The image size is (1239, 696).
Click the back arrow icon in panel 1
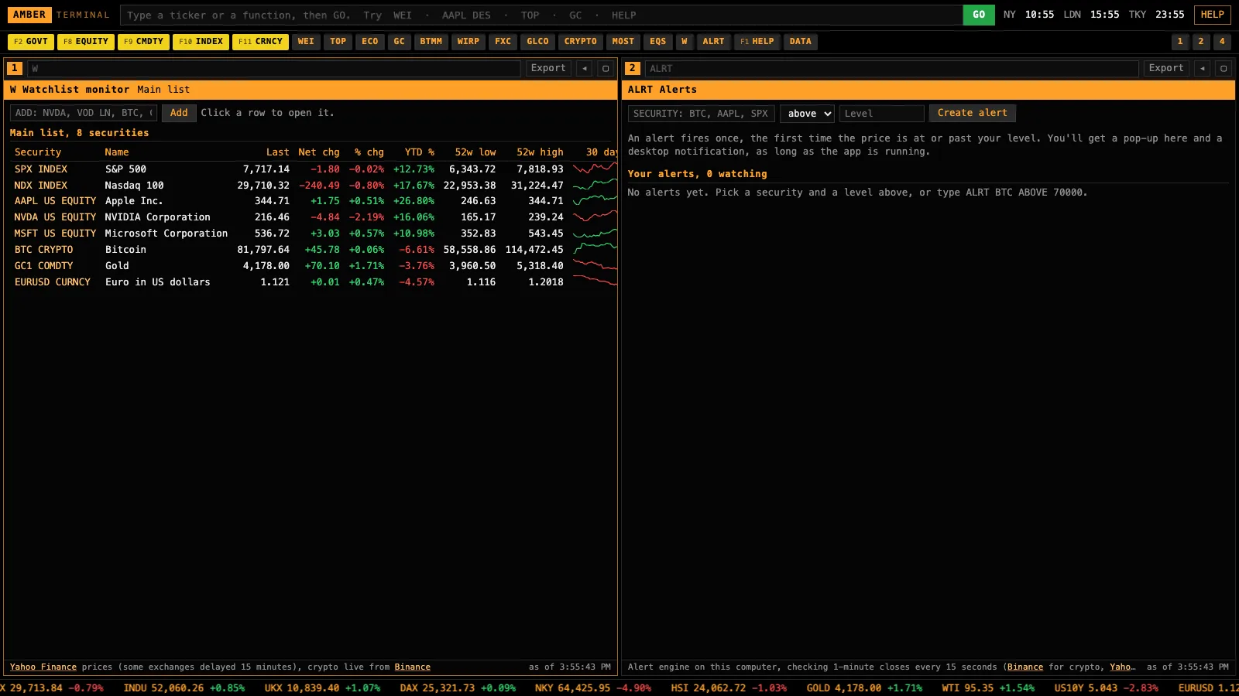pos(585,68)
